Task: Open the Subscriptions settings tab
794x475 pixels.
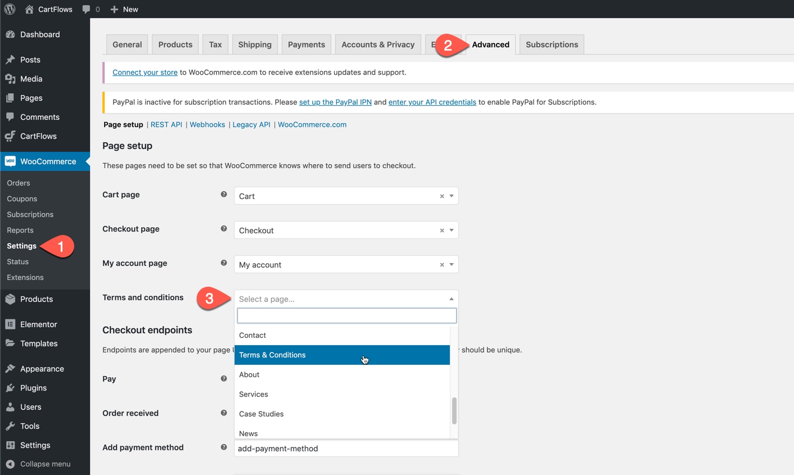Action: click(552, 44)
